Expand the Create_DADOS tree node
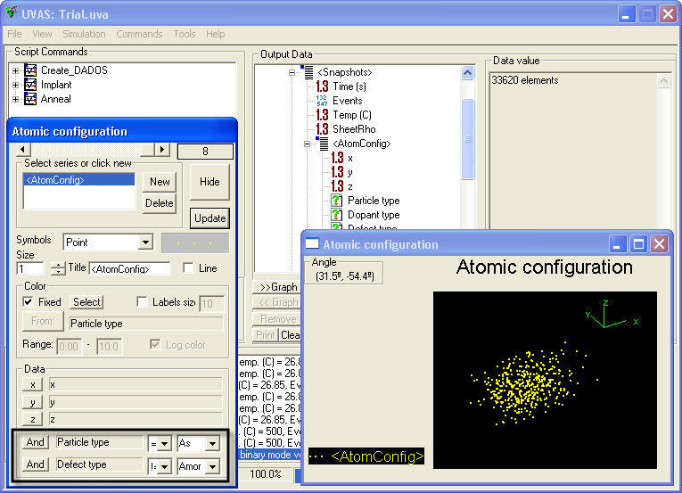 point(16,70)
